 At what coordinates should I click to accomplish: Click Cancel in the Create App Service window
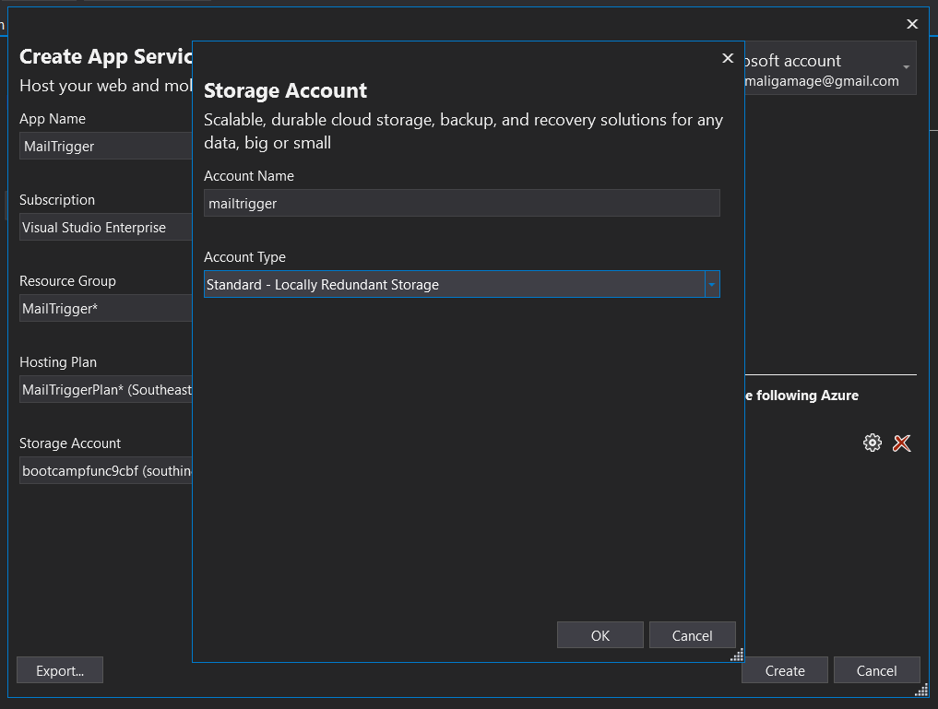pyautogui.click(x=876, y=671)
